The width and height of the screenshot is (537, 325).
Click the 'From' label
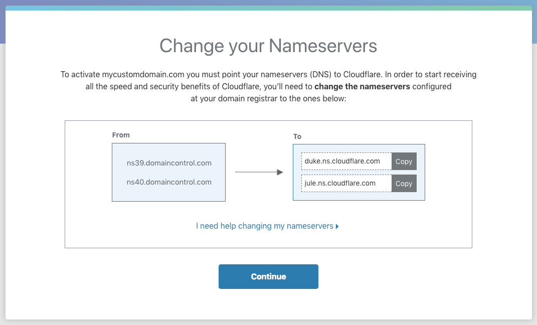[x=121, y=135]
